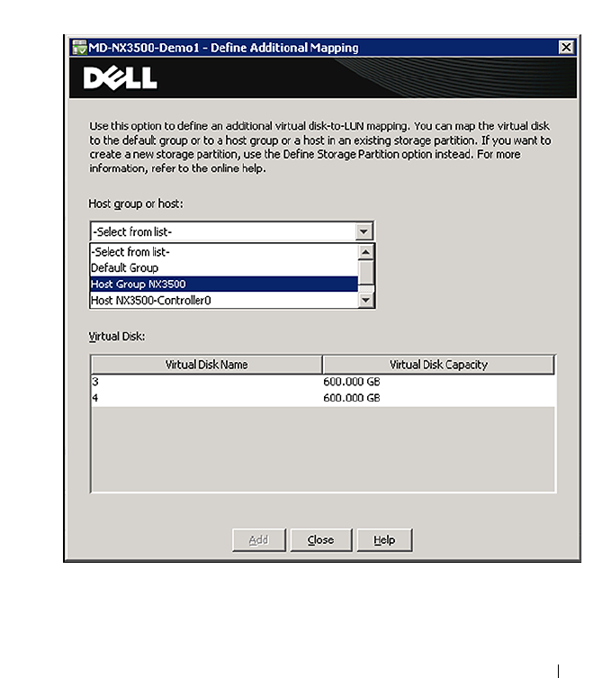
Task: Select Host Group NX3500 option
Action: 224,285
